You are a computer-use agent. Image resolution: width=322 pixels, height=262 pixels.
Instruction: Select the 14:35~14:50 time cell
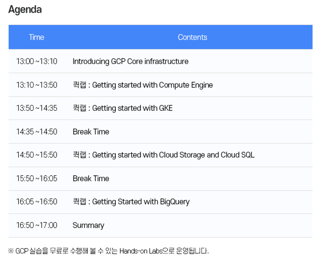[37, 132]
